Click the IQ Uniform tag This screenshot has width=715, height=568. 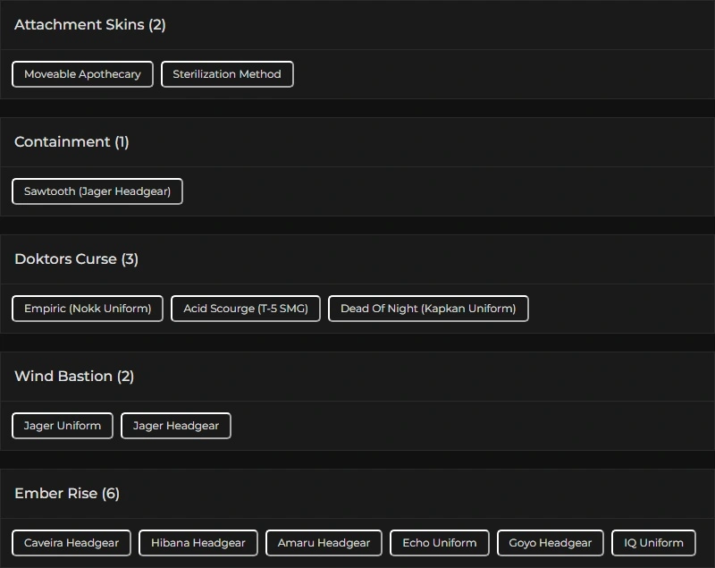point(653,543)
